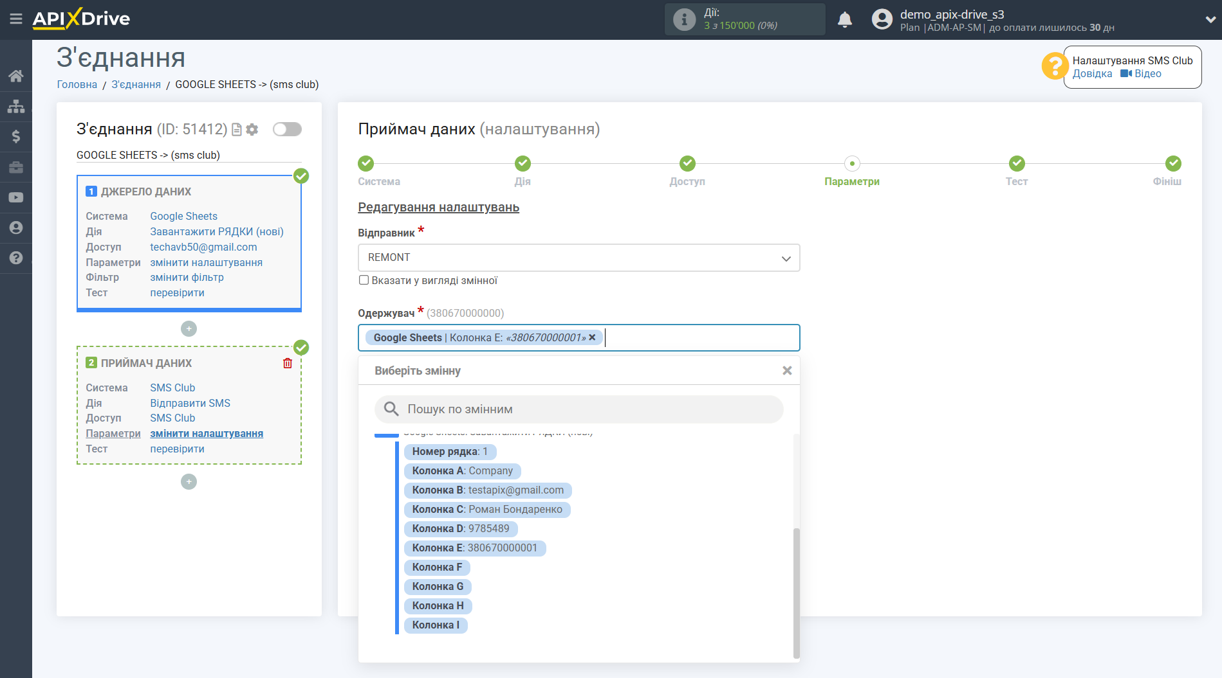Select variable Колонка C: Роман Бондаренко
The height and width of the screenshot is (678, 1222).
point(487,510)
